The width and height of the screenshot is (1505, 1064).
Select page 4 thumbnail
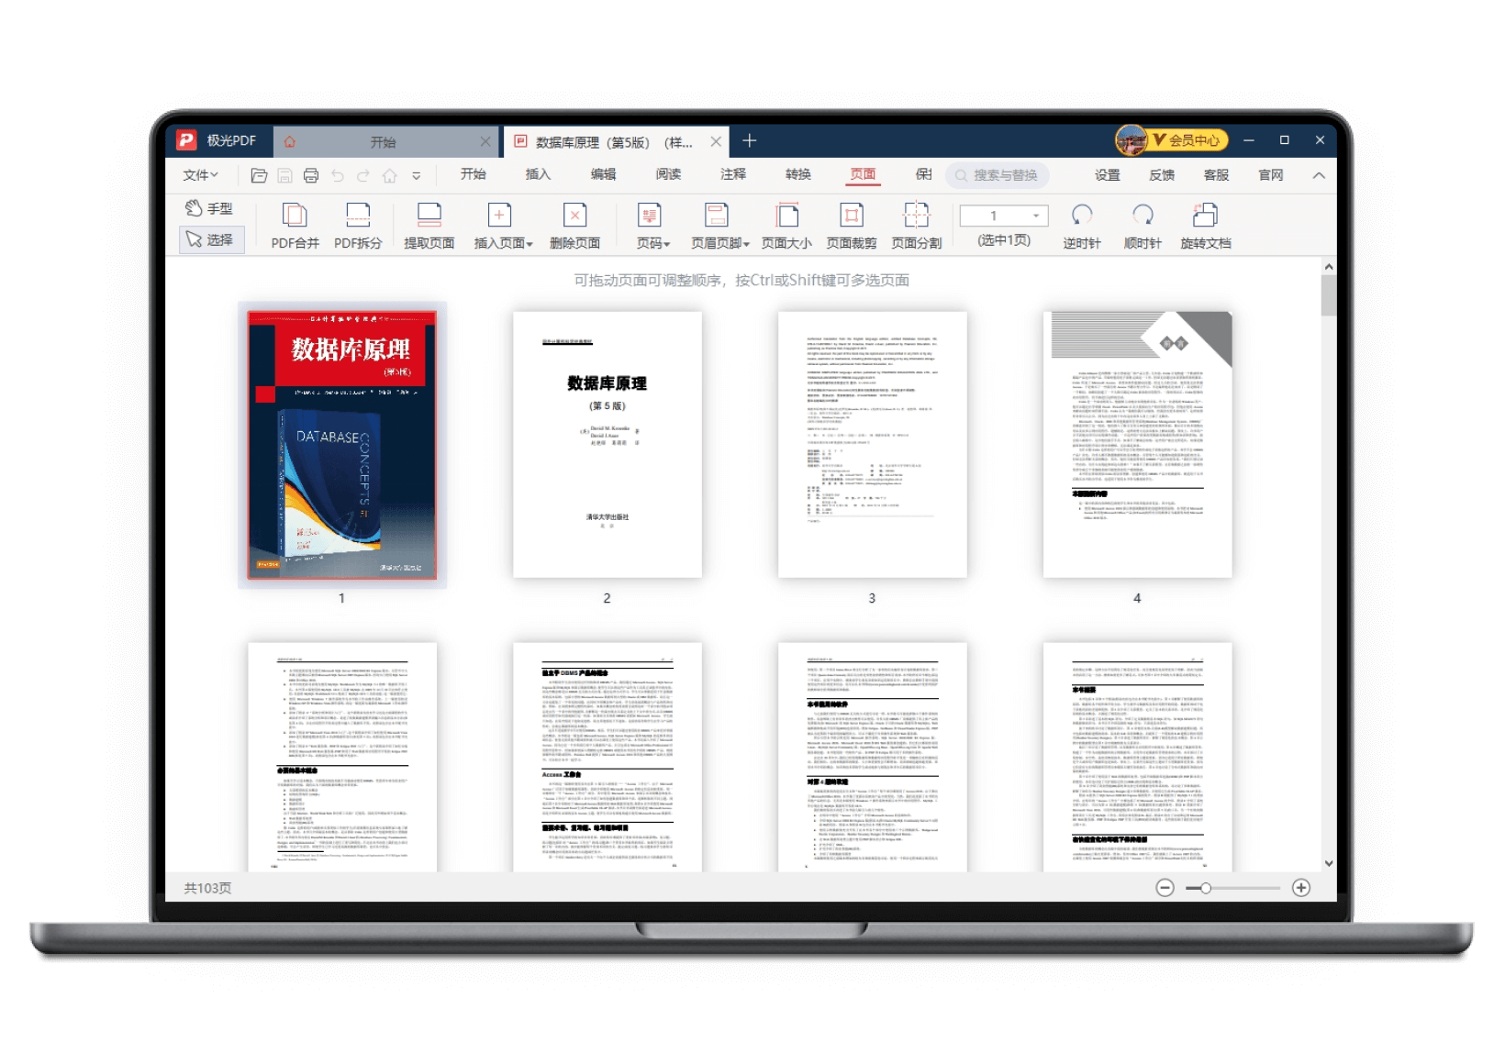pyautogui.click(x=1137, y=445)
